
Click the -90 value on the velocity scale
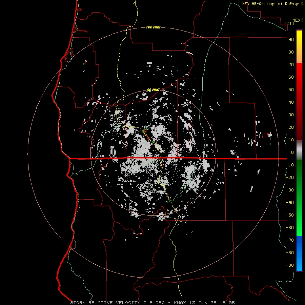click(290, 265)
